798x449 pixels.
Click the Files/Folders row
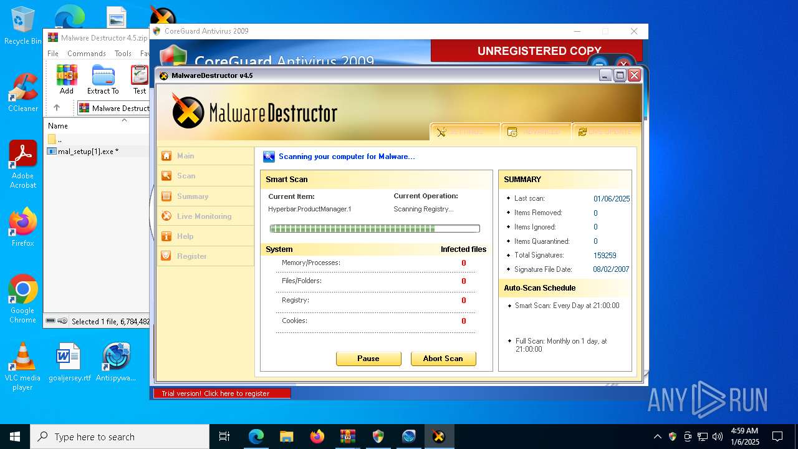pos(376,281)
